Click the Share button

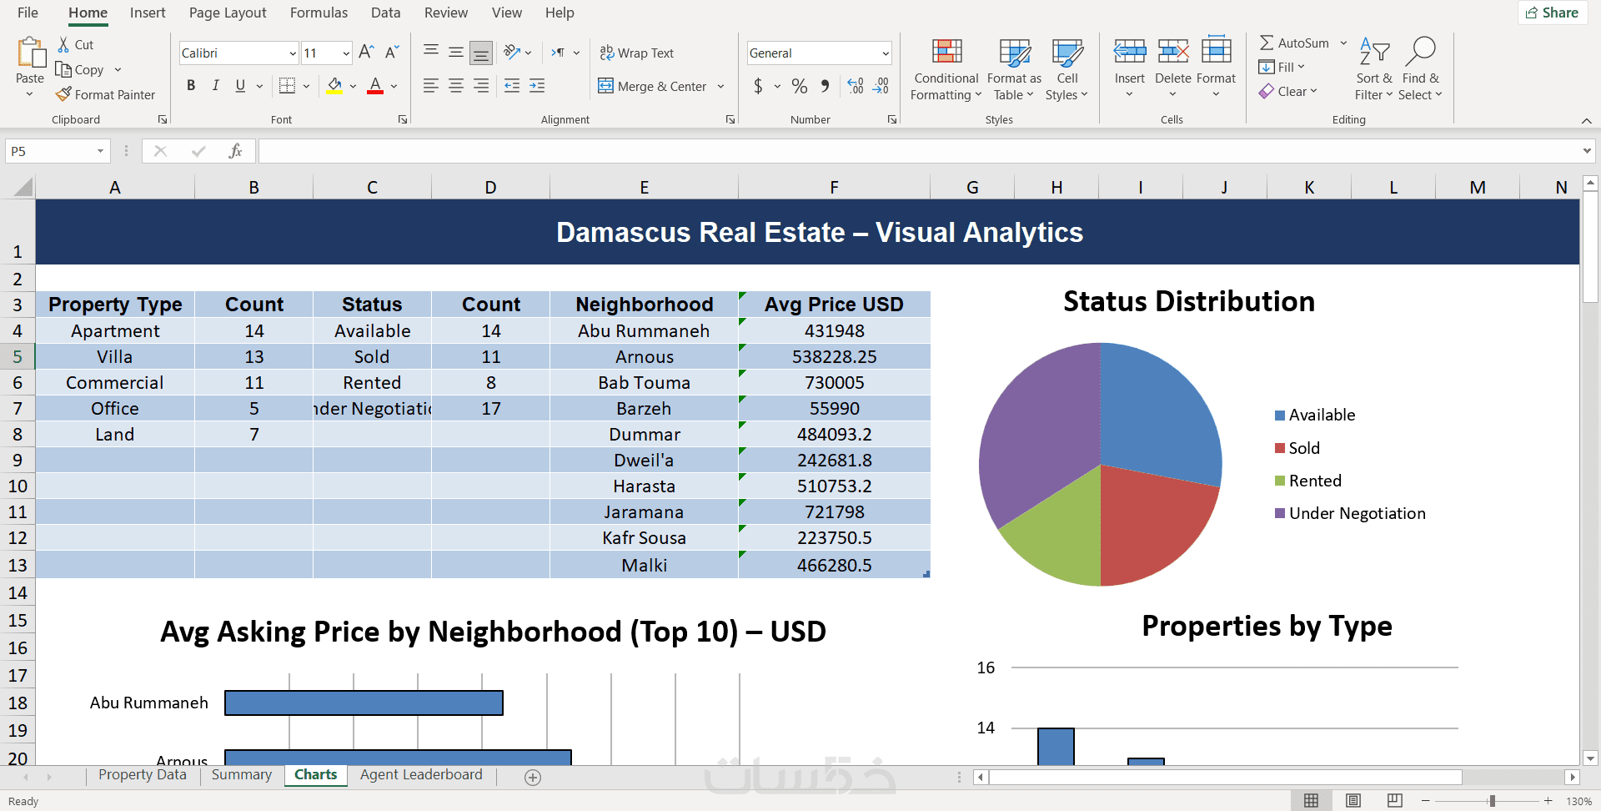(x=1552, y=13)
